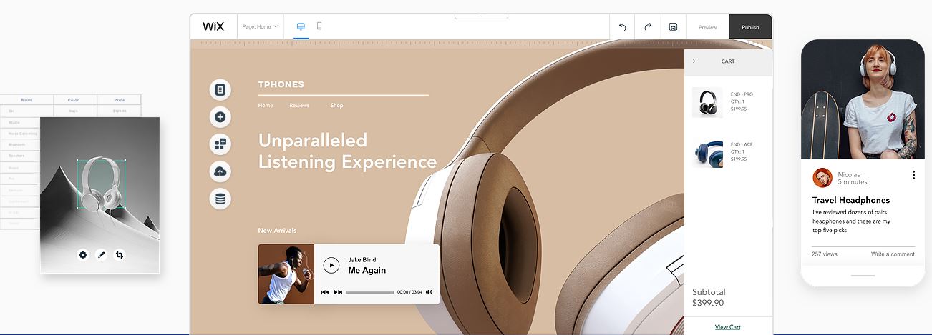Undo the last action
The height and width of the screenshot is (335, 932).
622,27
